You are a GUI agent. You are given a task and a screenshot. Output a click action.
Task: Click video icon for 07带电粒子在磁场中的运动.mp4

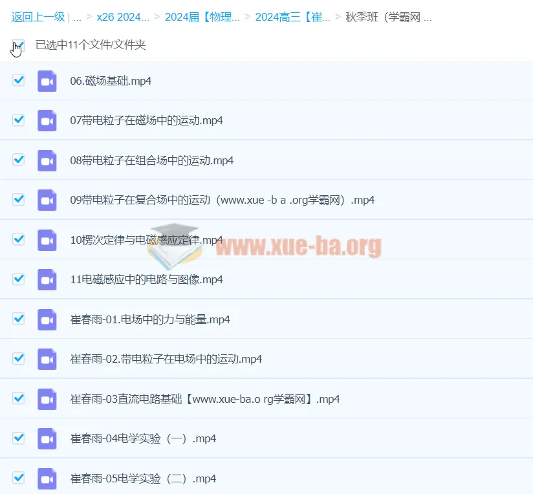[47, 121]
